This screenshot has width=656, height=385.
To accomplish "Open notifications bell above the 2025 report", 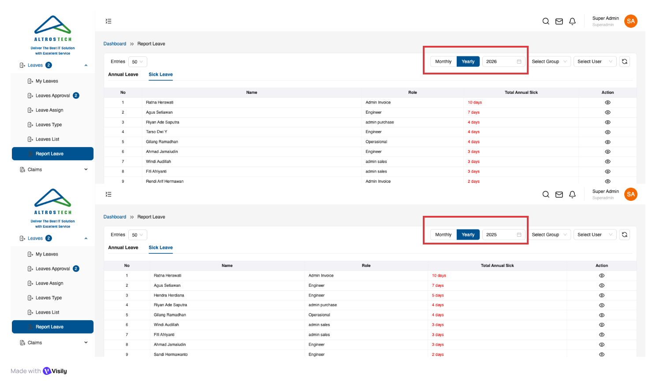I will [572, 194].
